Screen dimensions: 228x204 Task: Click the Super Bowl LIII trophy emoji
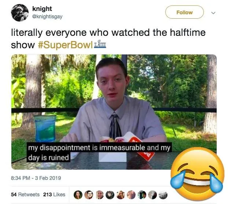pyautogui.click(x=100, y=44)
